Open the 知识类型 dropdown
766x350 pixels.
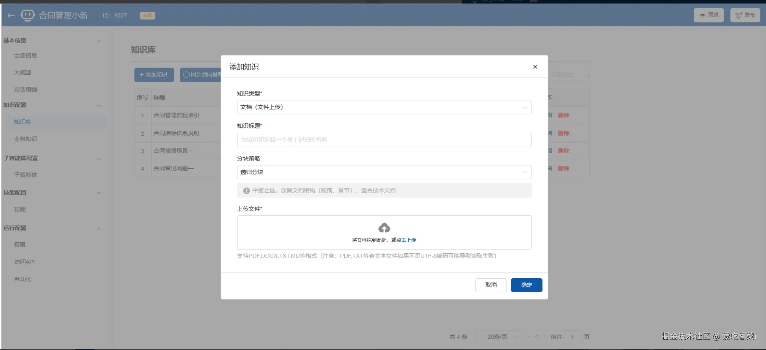pyautogui.click(x=384, y=107)
